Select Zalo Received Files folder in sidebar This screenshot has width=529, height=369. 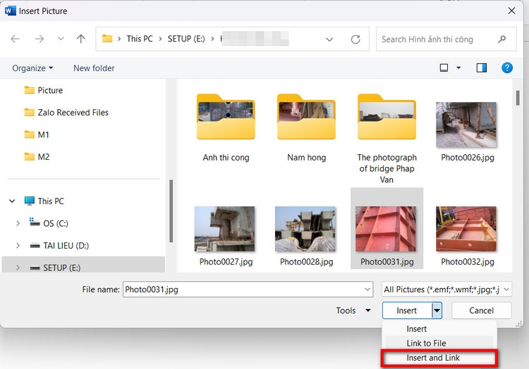coord(66,113)
